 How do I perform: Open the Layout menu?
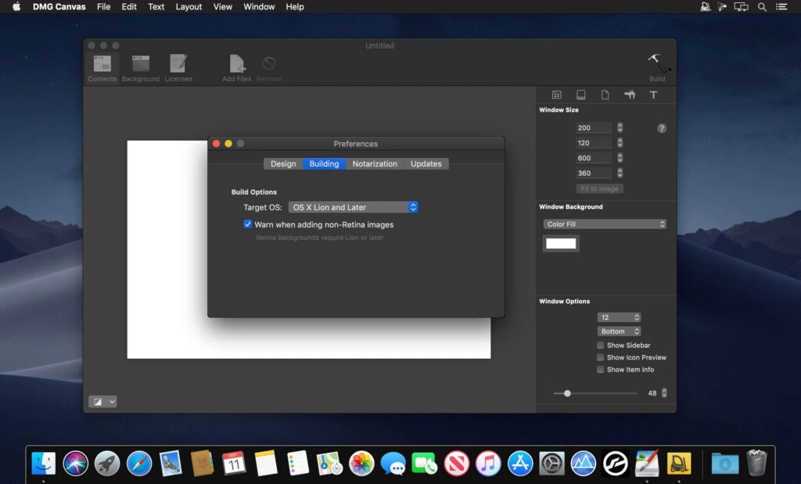pyautogui.click(x=189, y=7)
